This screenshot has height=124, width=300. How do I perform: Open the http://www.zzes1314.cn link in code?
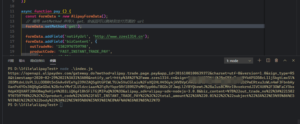coord(119,36)
